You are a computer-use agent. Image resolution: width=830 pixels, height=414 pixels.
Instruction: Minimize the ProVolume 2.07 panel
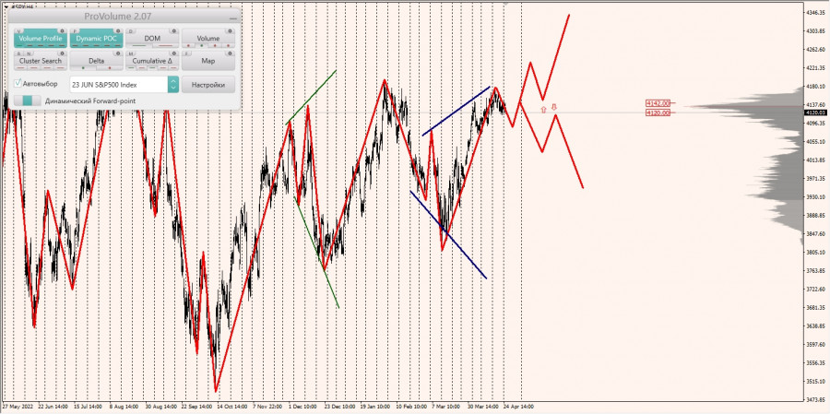233,18
